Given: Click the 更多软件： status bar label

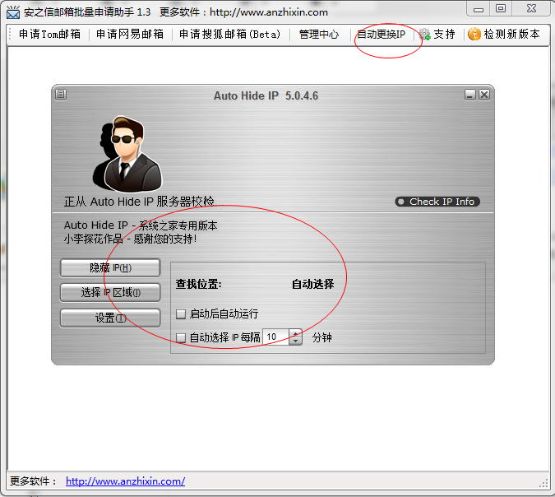Looking at the screenshot, I should click(33, 481).
